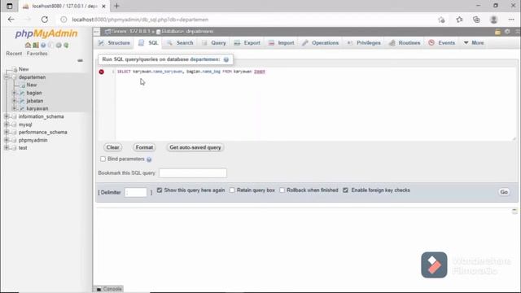Expand the phpmyadmin database node

coord(7,140)
